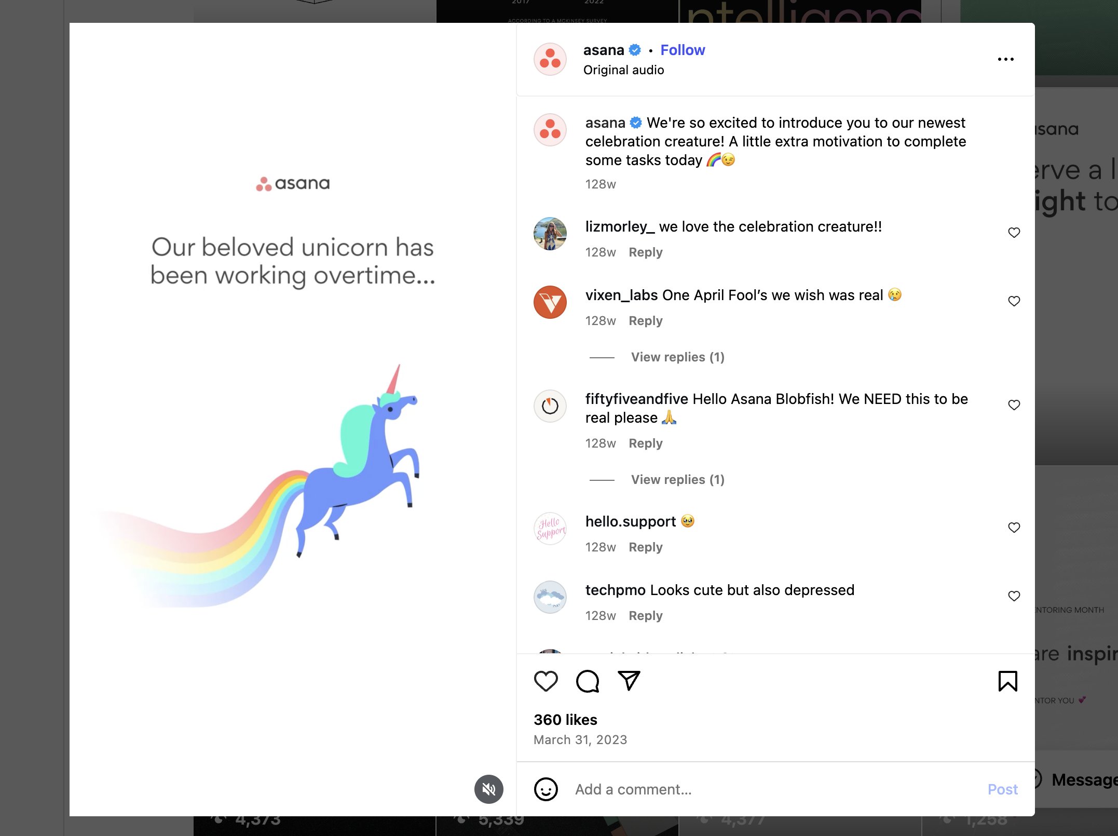
Task: Save post with bookmark icon
Action: [x=1007, y=681]
